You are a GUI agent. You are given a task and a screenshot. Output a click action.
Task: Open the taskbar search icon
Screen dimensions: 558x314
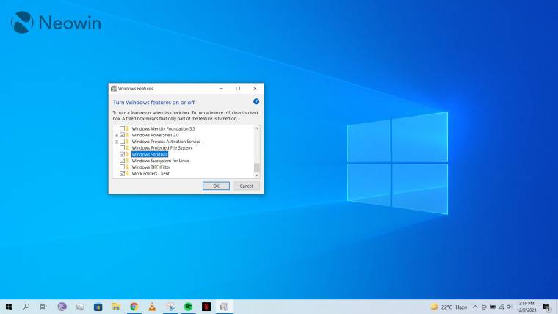[26, 307]
